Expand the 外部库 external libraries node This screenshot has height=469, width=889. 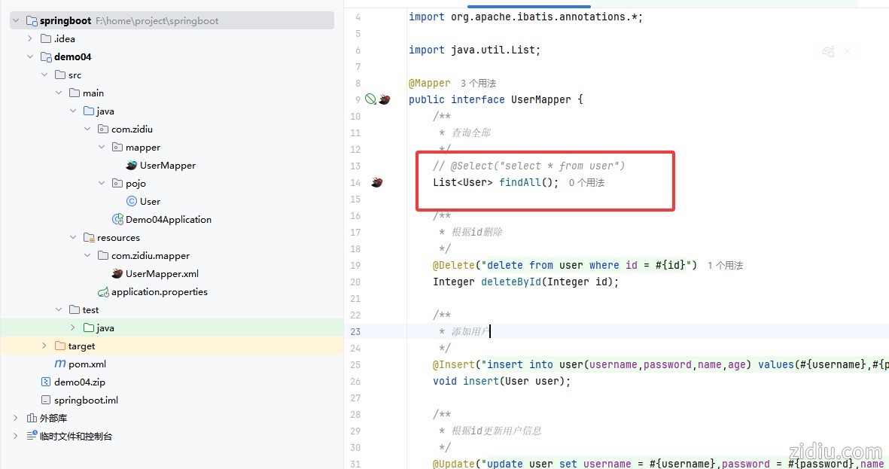click(16, 419)
